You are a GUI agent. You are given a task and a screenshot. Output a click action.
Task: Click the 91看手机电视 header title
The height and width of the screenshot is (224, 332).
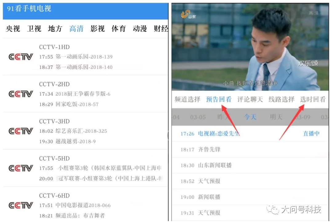click(x=29, y=9)
